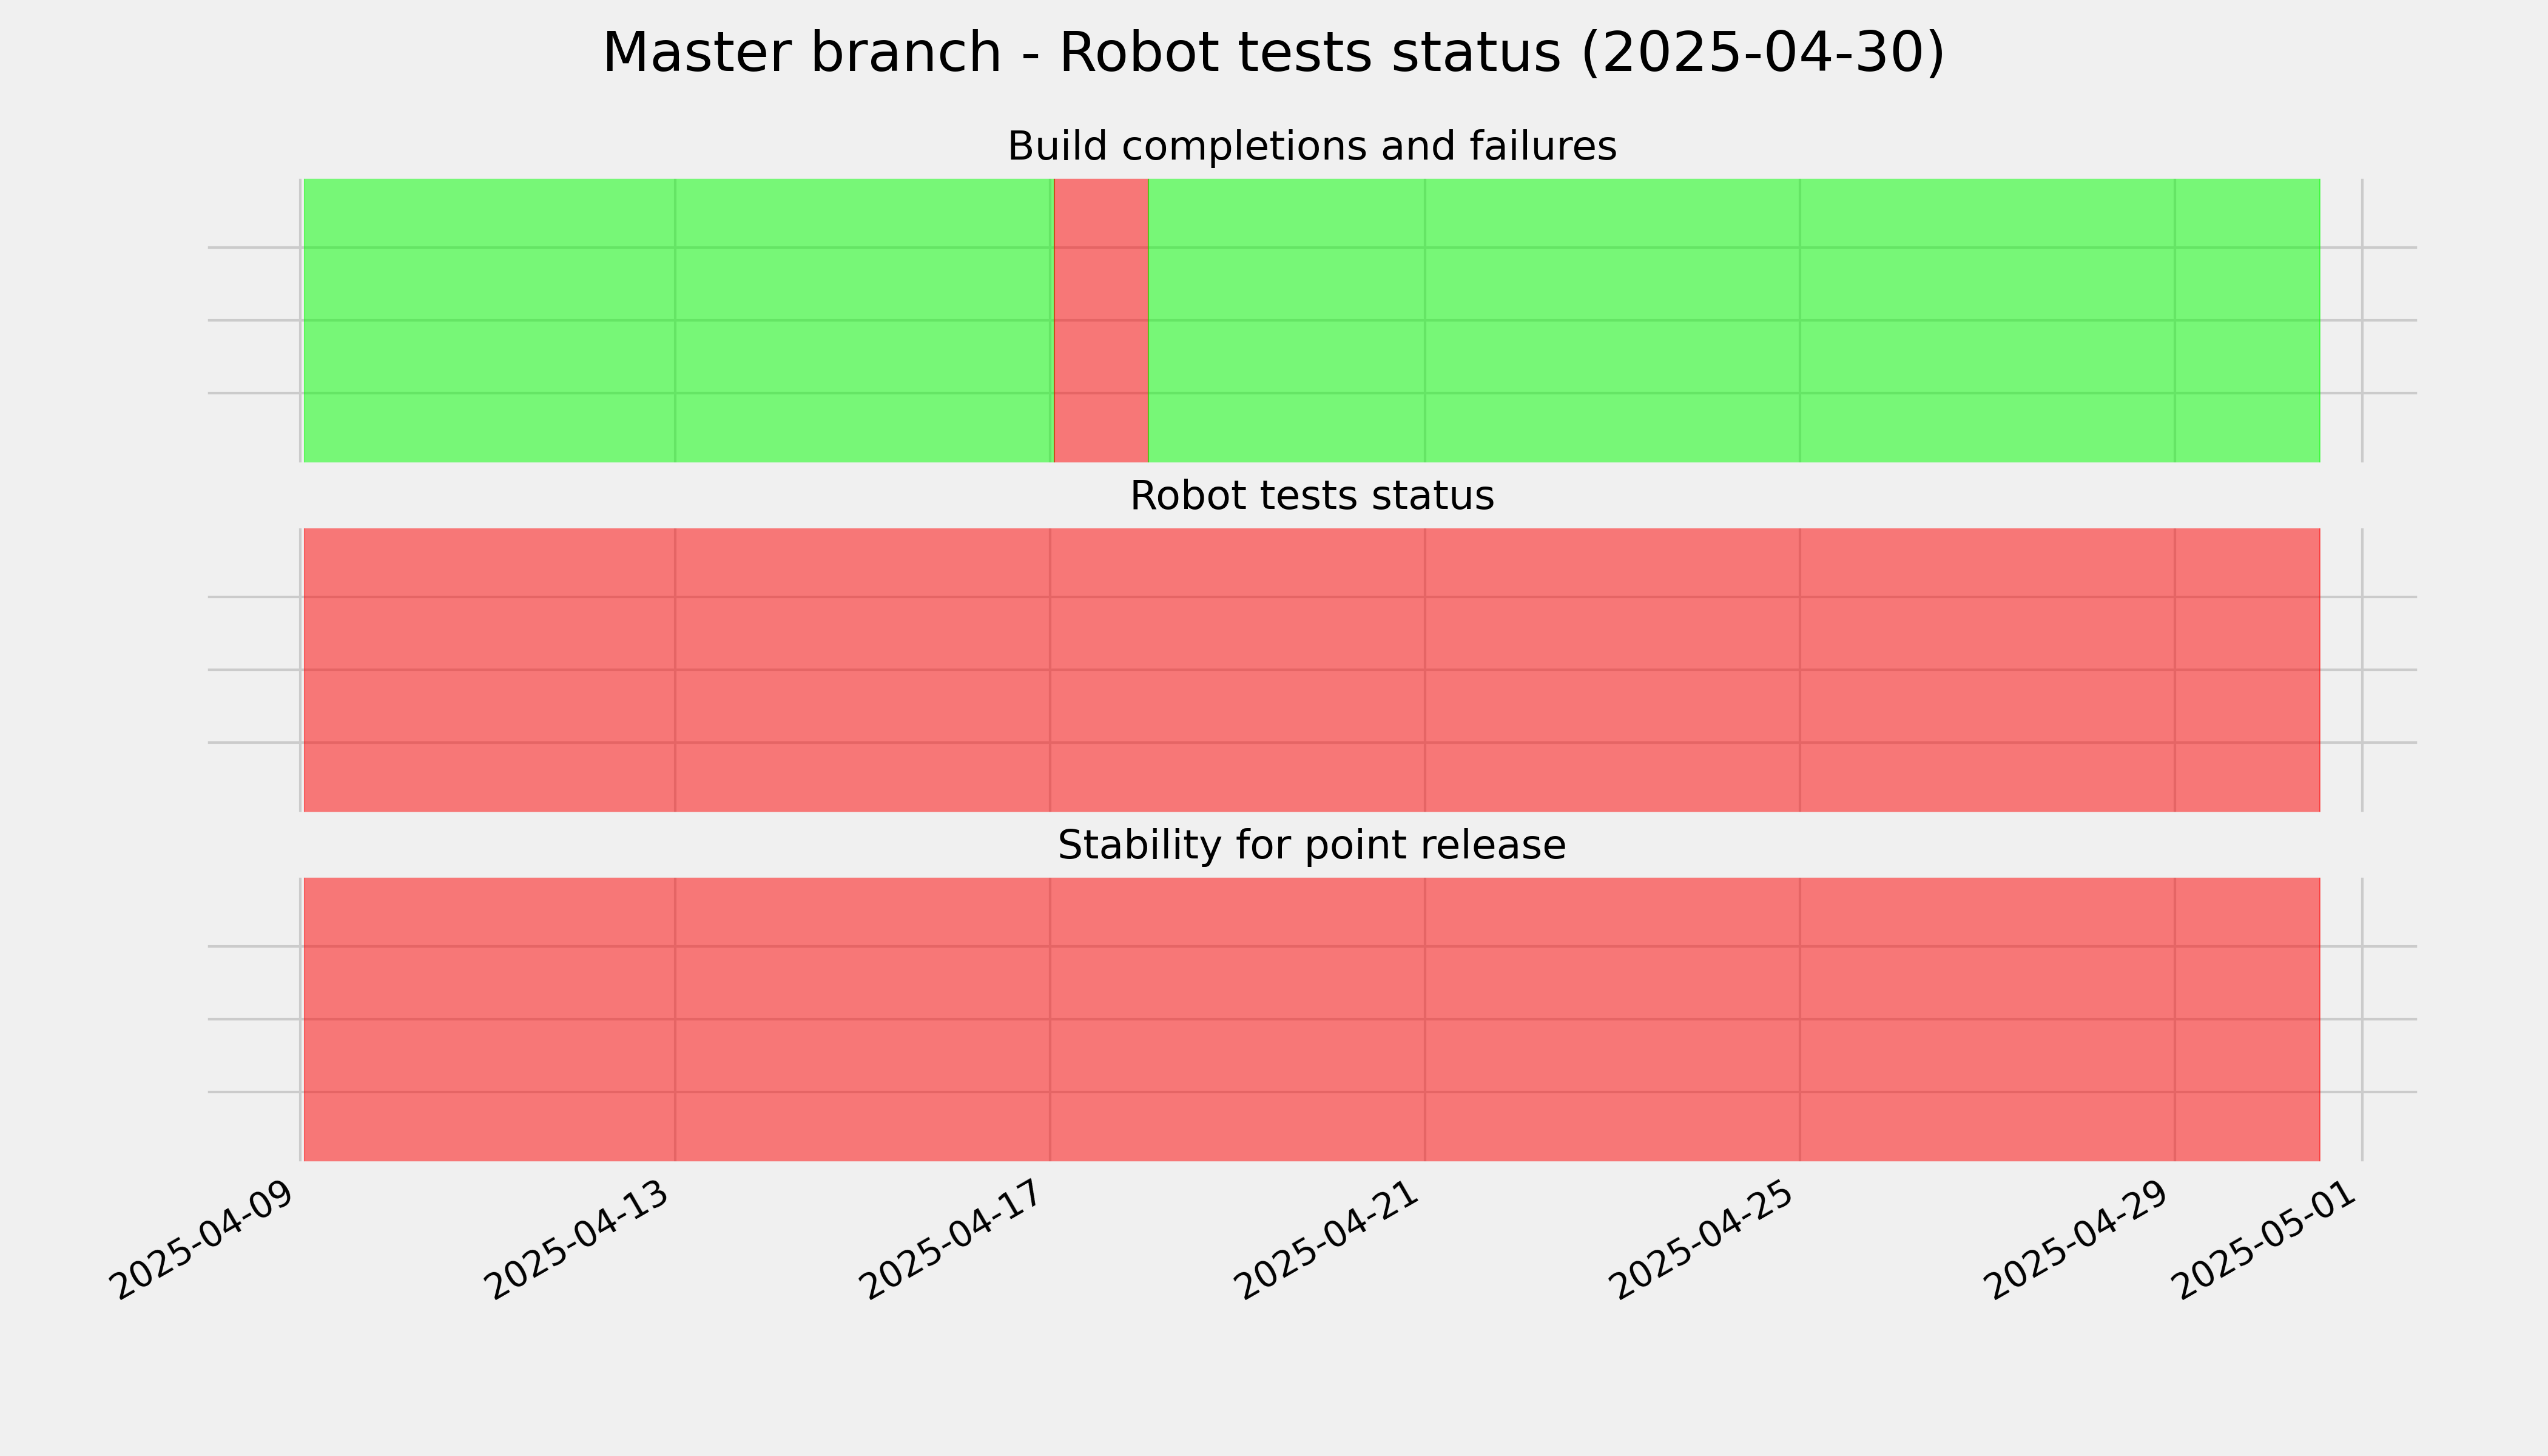Image resolution: width=2548 pixels, height=1456 pixels.
Task: Click the green region before the build failure
Action: click(x=678, y=320)
